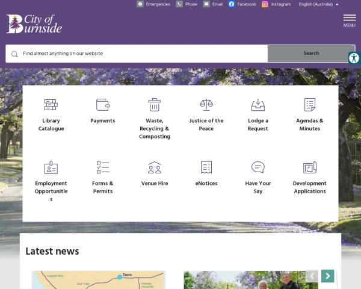Go to the Emergencies link

pos(153,4)
